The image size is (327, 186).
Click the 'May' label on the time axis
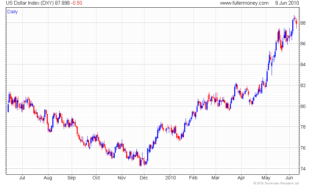click(x=266, y=178)
